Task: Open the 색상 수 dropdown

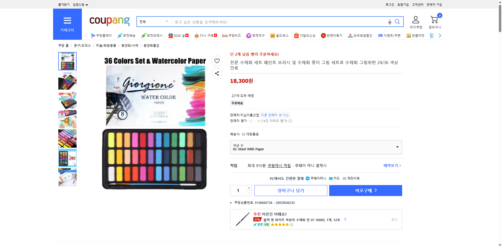Action: [x=316, y=147]
